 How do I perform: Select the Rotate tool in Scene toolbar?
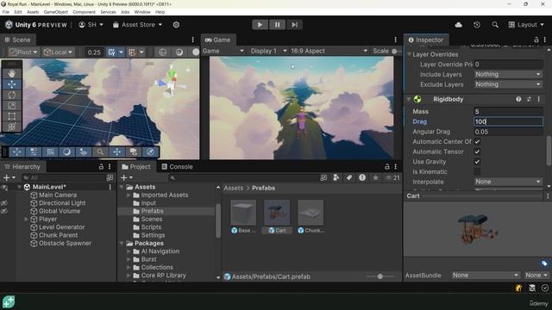11,95
